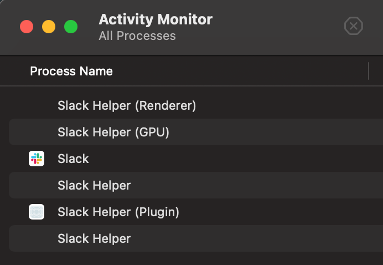Image resolution: width=383 pixels, height=265 pixels.
Task: Click the column divider beside Process Name
Action: [368, 71]
